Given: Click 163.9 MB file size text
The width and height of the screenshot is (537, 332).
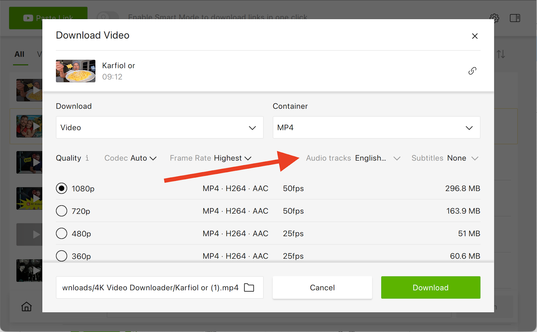Looking at the screenshot, I should pos(463,211).
